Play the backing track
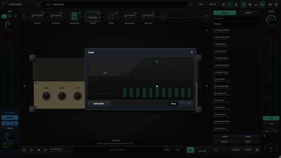The height and width of the screenshot is (158, 281). tap(32, 150)
